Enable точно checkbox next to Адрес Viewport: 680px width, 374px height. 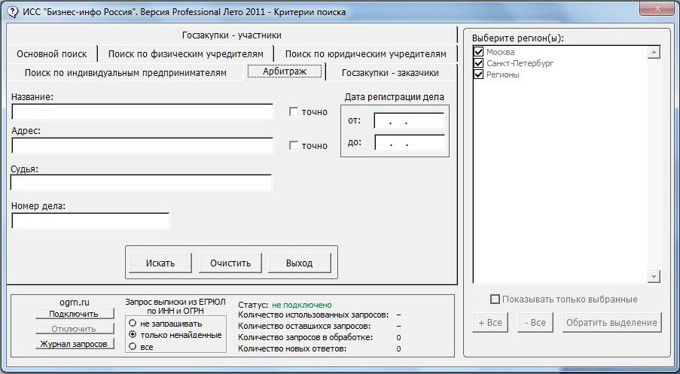[x=294, y=146]
